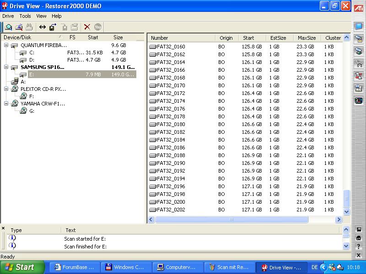Viewport: 366px width, 274px height.
Task: Open the Help menu
Action: (x=56, y=16)
